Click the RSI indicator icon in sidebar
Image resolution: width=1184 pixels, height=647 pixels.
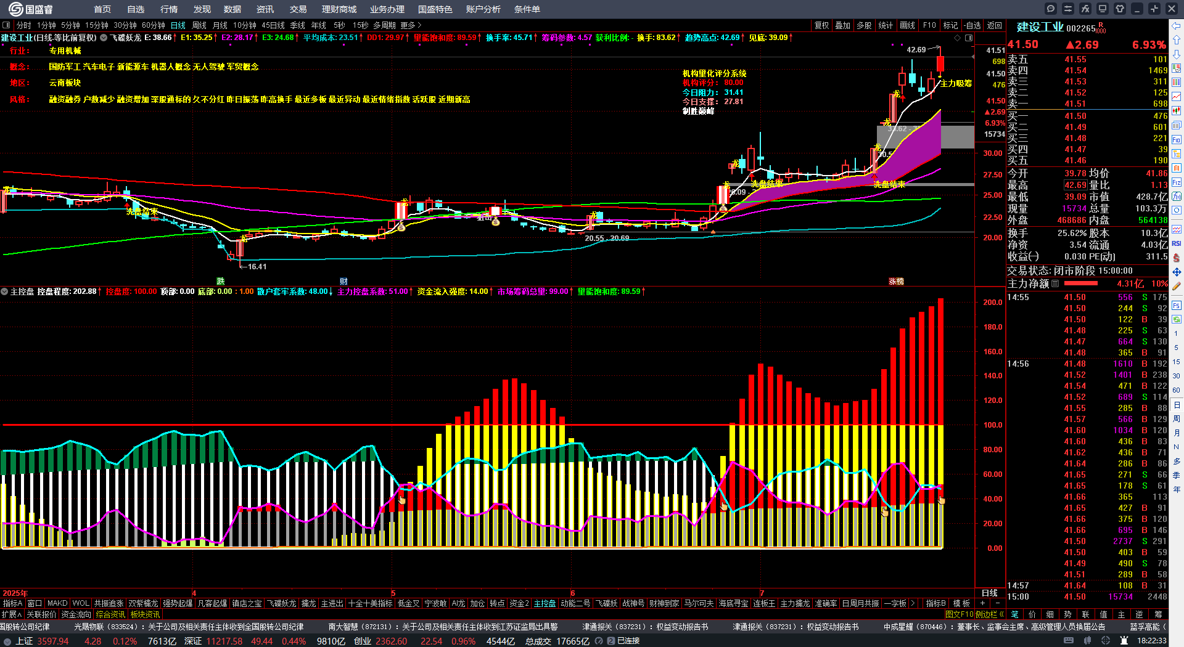tap(1177, 244)
